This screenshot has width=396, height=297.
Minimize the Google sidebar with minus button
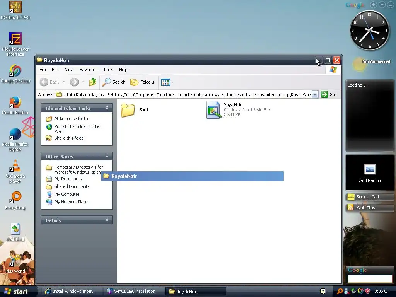tap(391, 5)
